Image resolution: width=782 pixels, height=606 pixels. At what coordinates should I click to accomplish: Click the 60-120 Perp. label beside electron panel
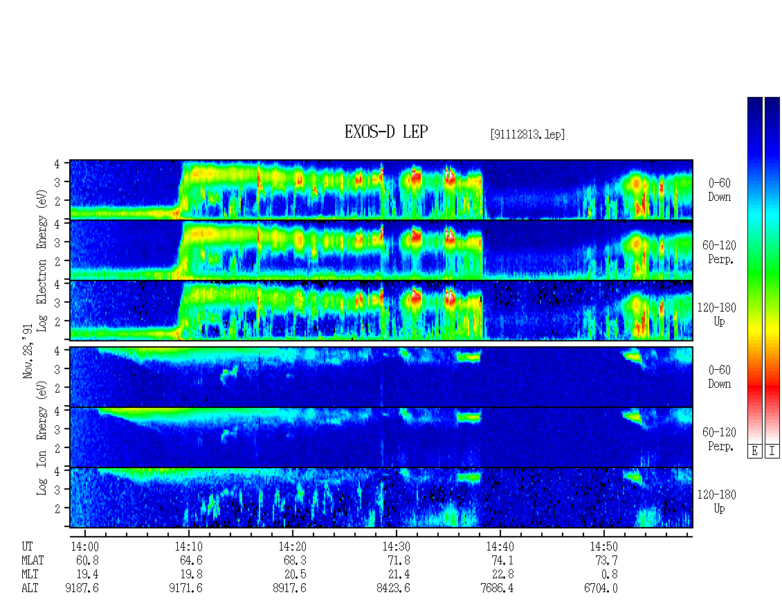(719, 252)
